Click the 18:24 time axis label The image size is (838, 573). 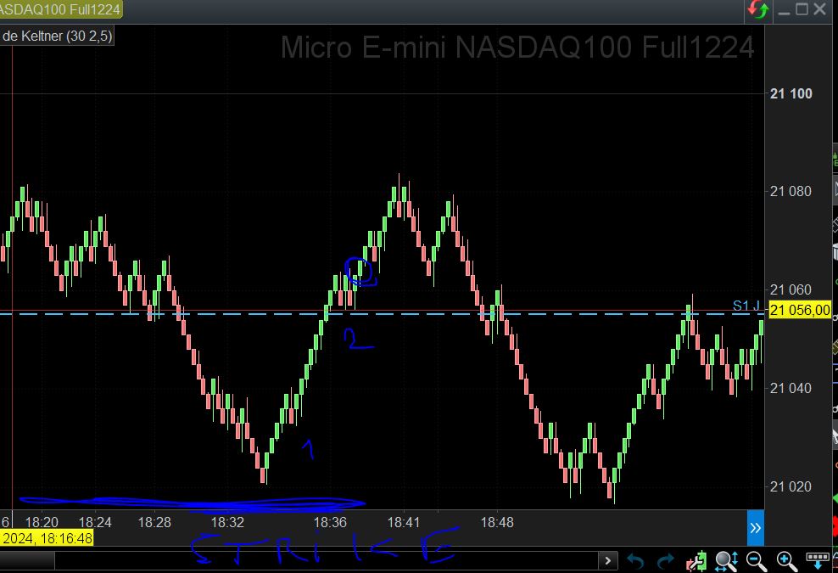pyautogui.click(x=95, y=522)
